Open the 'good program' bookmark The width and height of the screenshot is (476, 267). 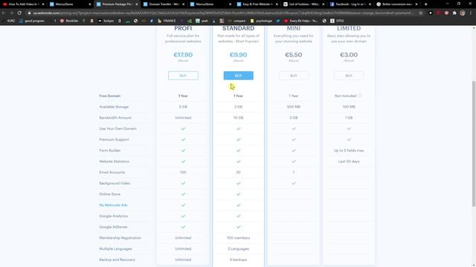pos(32,21)
